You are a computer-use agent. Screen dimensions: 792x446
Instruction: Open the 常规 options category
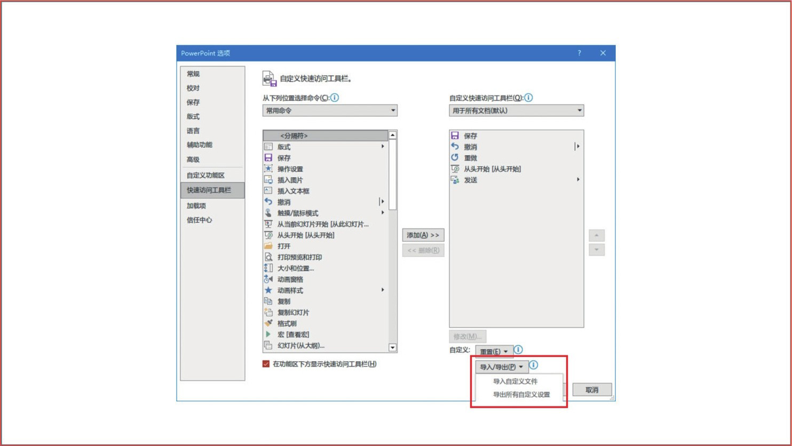pyautogui.click(x=212, y=74)
